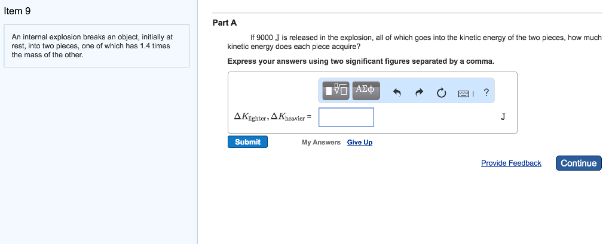
Task: Click the question mark help icon
Action: click(x=486, y=92)
